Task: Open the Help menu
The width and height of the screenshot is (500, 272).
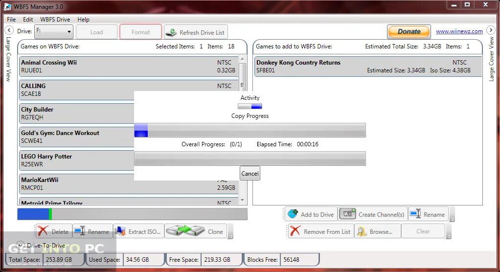Action: (x=83, y=20)
